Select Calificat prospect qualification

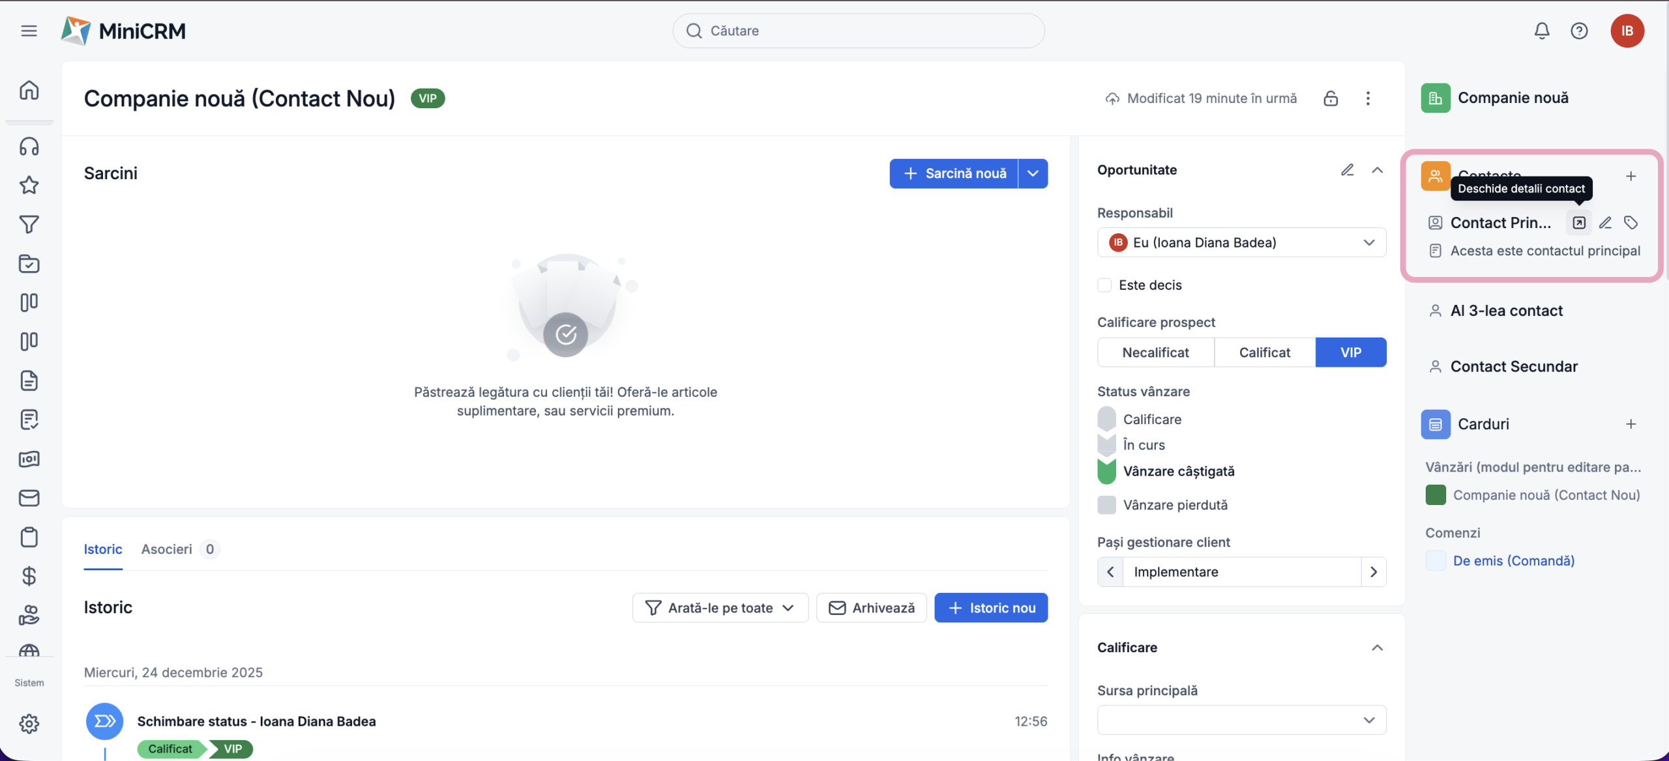point(1264,352)
